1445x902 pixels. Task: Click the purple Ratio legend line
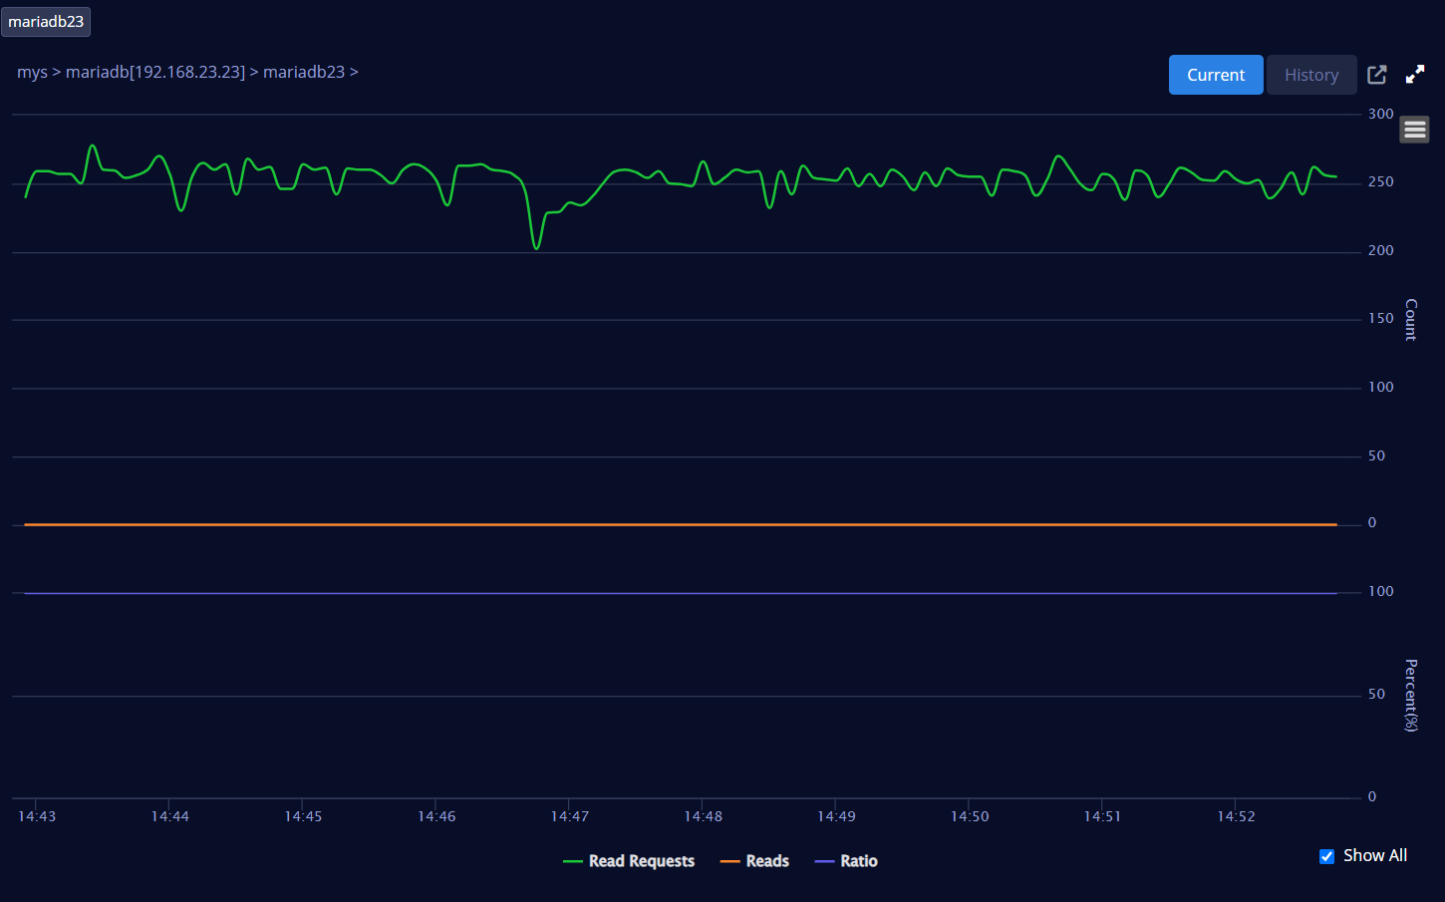(824, 861)
